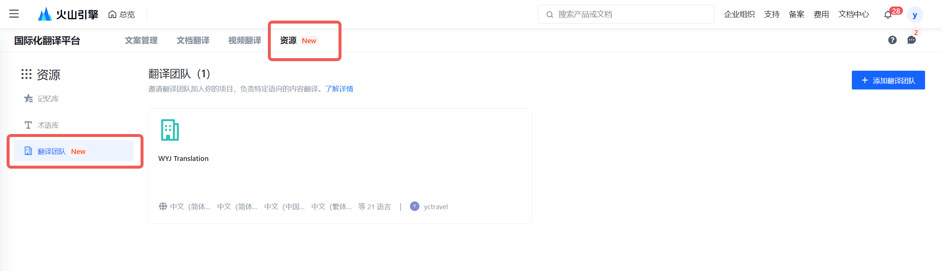Select the 资源 New tab

pyautogui.click(x=298, y=41)
